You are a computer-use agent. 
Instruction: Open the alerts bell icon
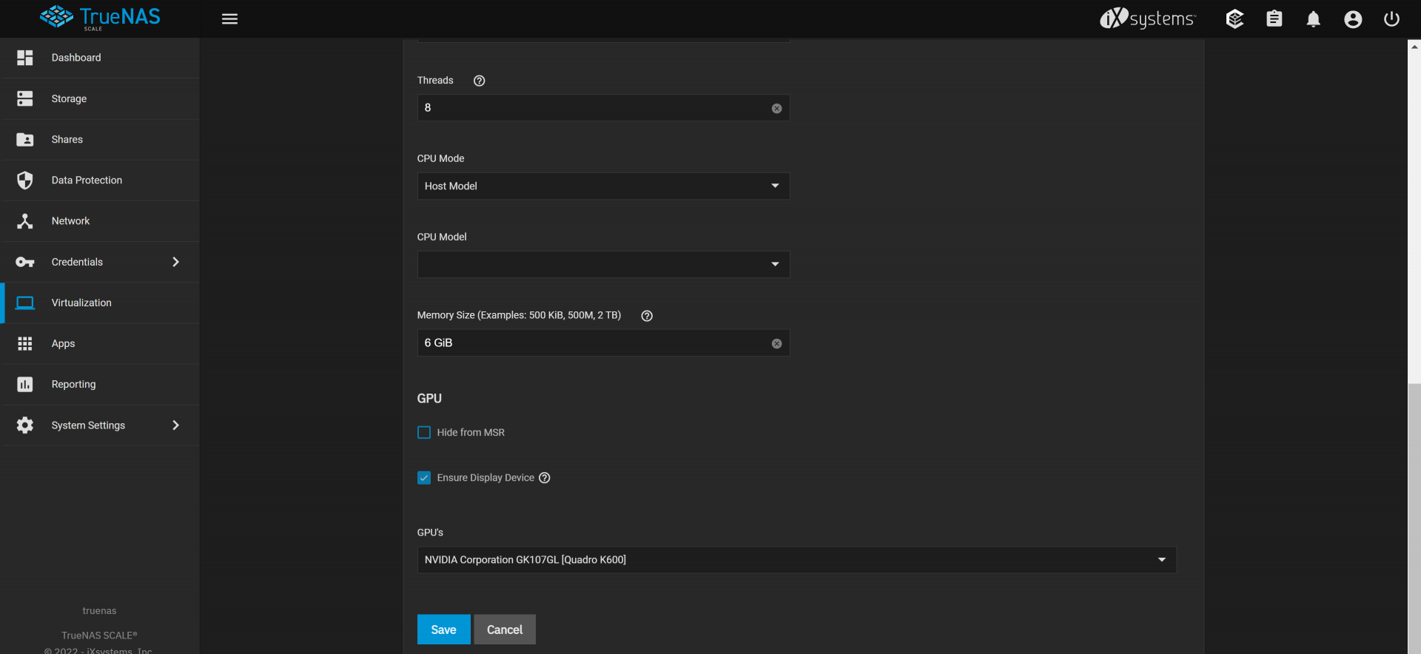[1313, 19]
